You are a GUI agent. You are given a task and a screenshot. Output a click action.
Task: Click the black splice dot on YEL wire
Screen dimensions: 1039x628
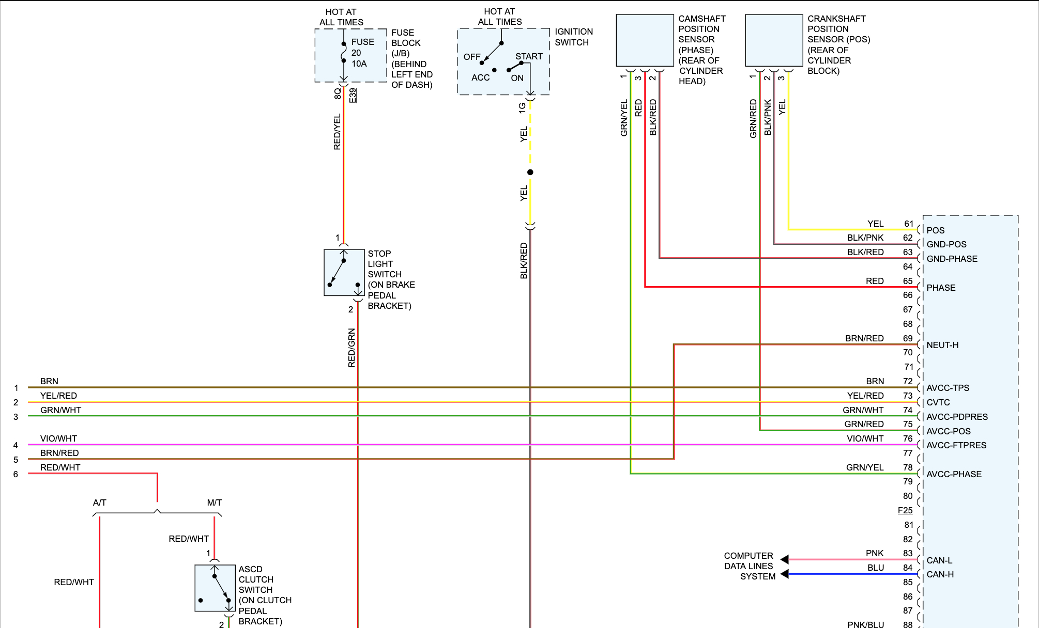tap(530, 172)
